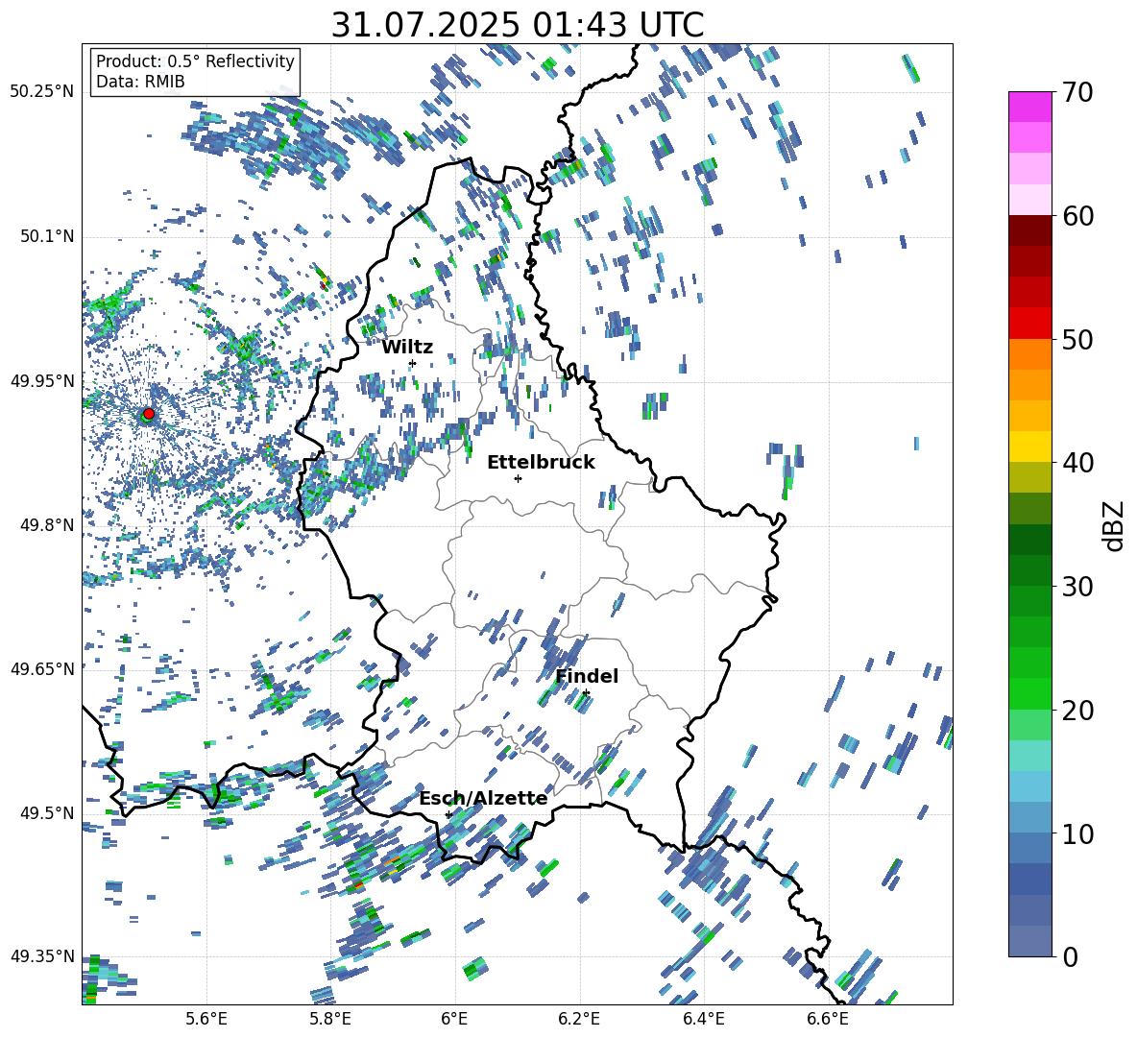
Task: Click the 6.4°E longitude label
Action: 703,1019
